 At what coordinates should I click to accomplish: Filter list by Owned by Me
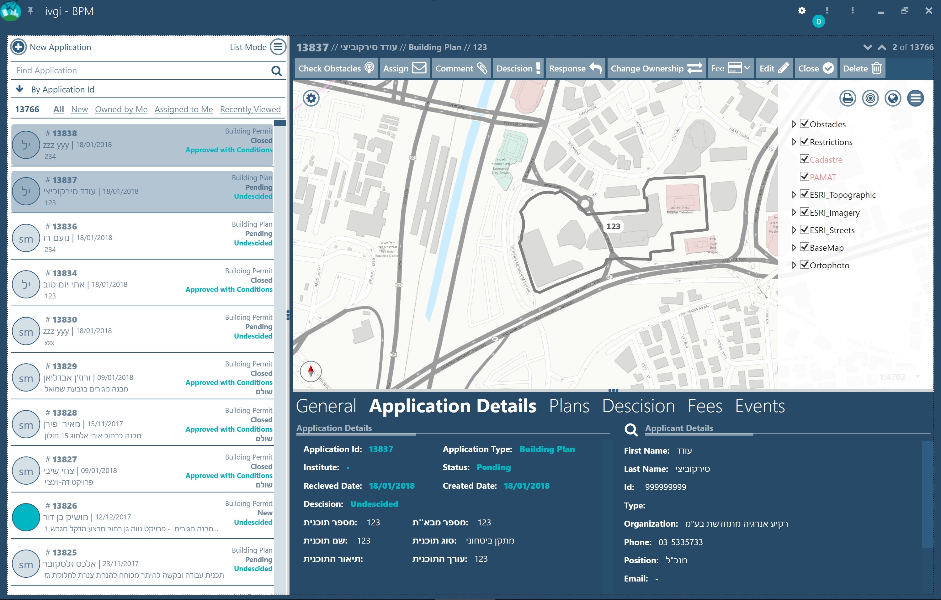click(121, 109)
